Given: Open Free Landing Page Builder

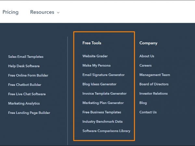Looking at the screenshot, I should (29, 113).
